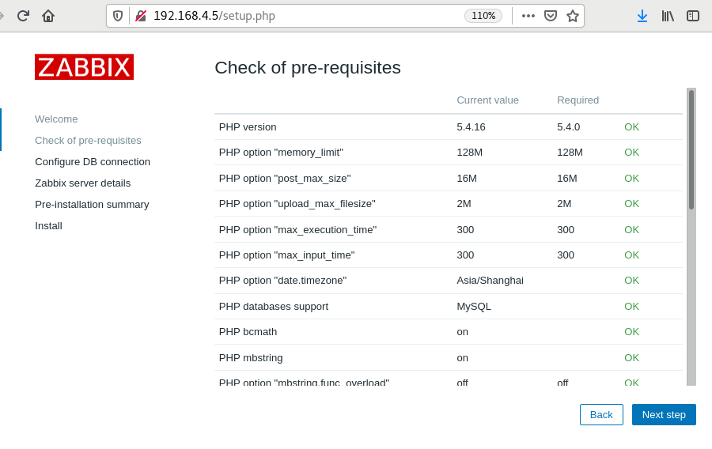Open the downloads arrow icon

pos(642,16)
